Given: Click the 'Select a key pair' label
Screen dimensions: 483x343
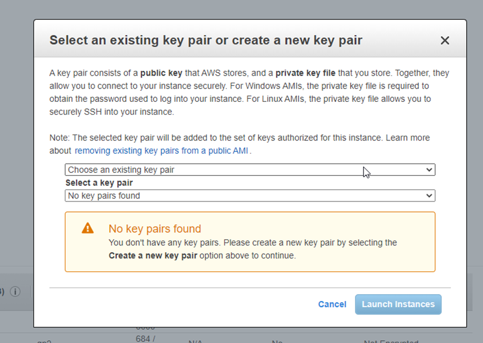Looking at the screenshot, I should pyautogui.click(x=99, y=183).
